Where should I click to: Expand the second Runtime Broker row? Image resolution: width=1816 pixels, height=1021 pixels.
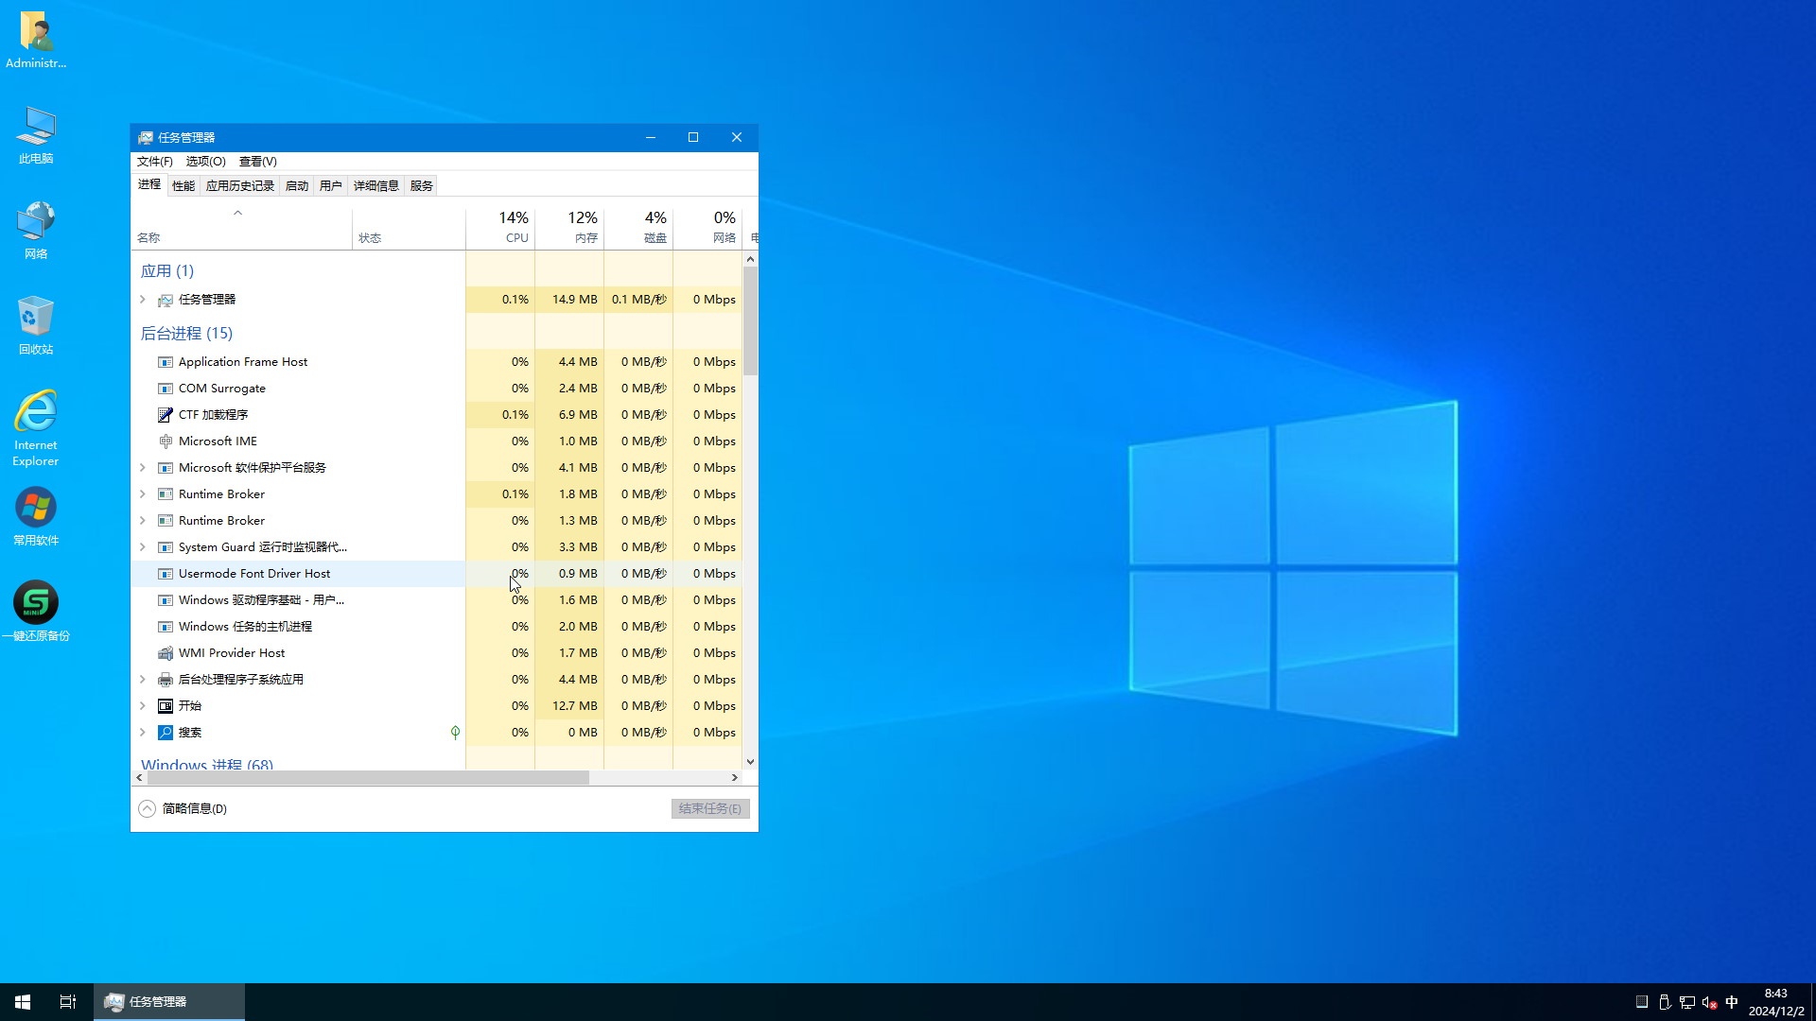(143, 521)
